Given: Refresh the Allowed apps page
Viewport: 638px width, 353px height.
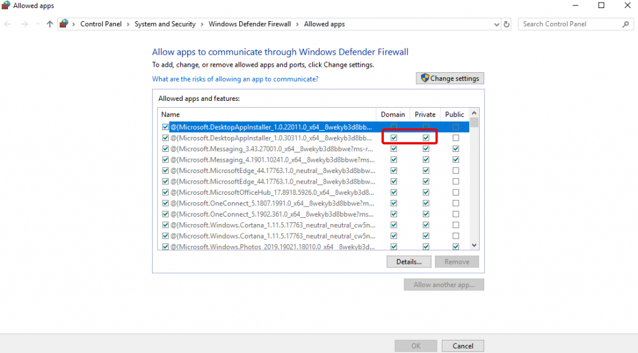Looking at the screenshot, I should click(x=507, y=24).
